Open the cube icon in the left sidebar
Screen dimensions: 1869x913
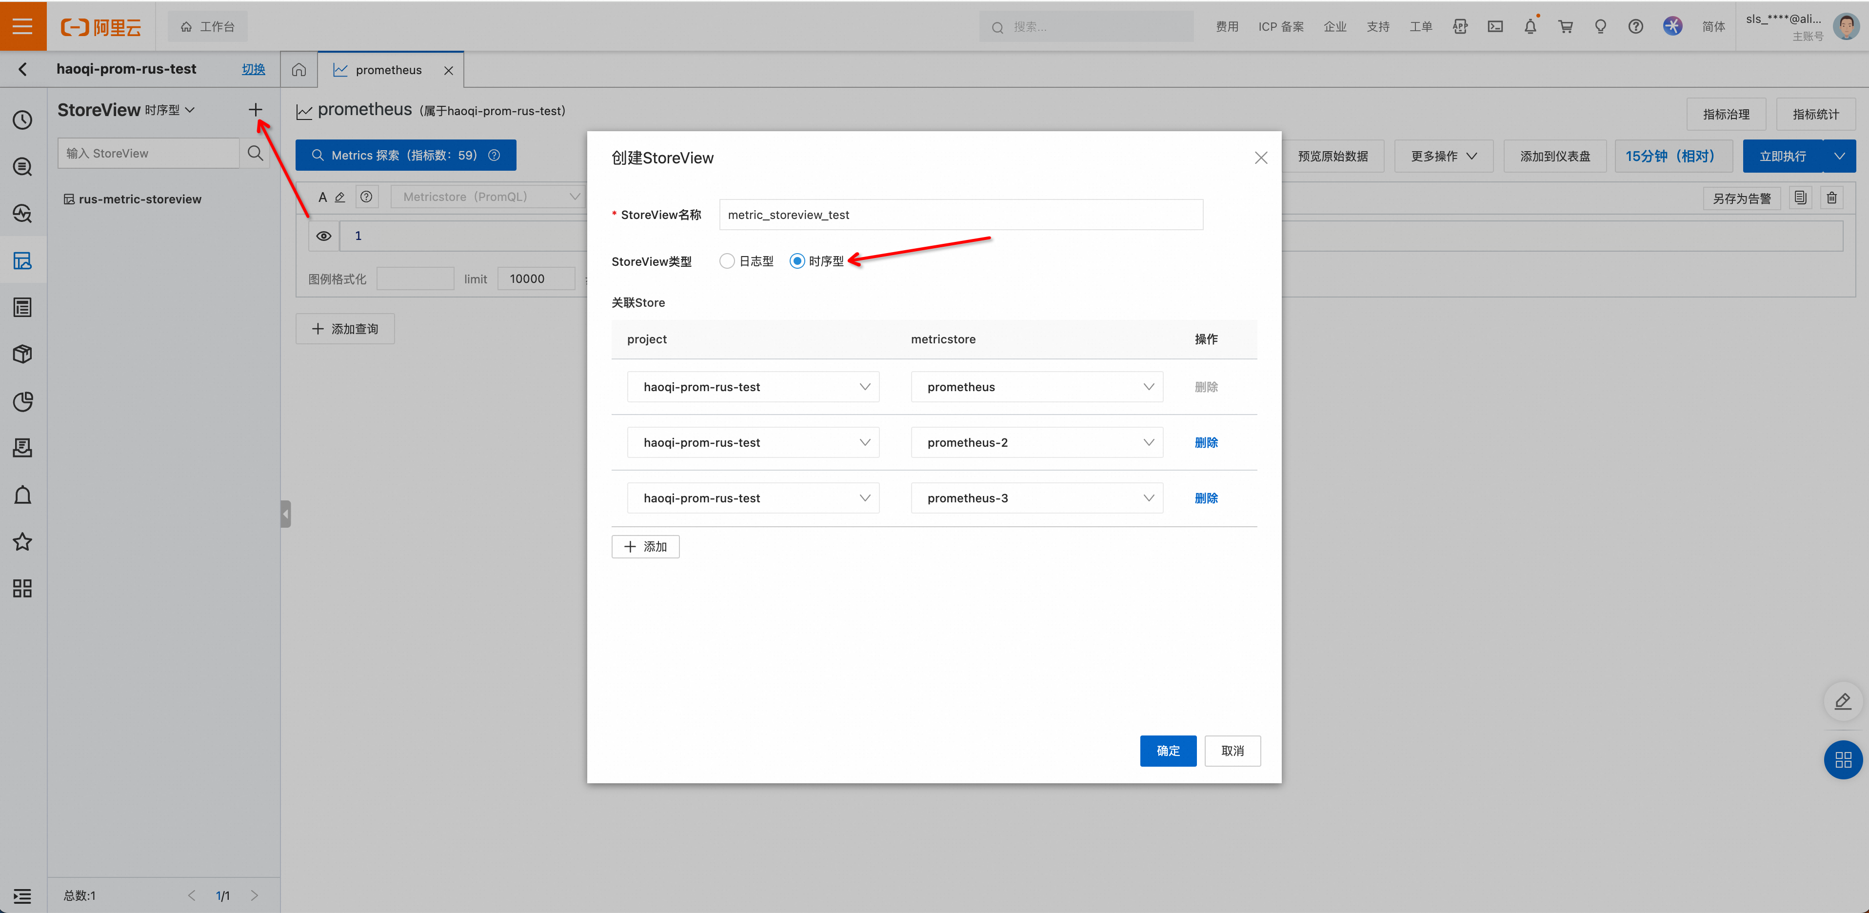[x=22, y=354]
